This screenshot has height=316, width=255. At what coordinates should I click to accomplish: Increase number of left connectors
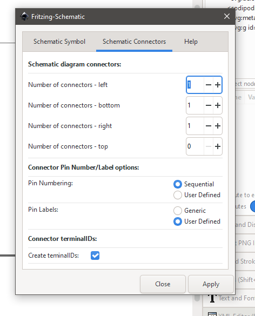click(x=218, y=85)
